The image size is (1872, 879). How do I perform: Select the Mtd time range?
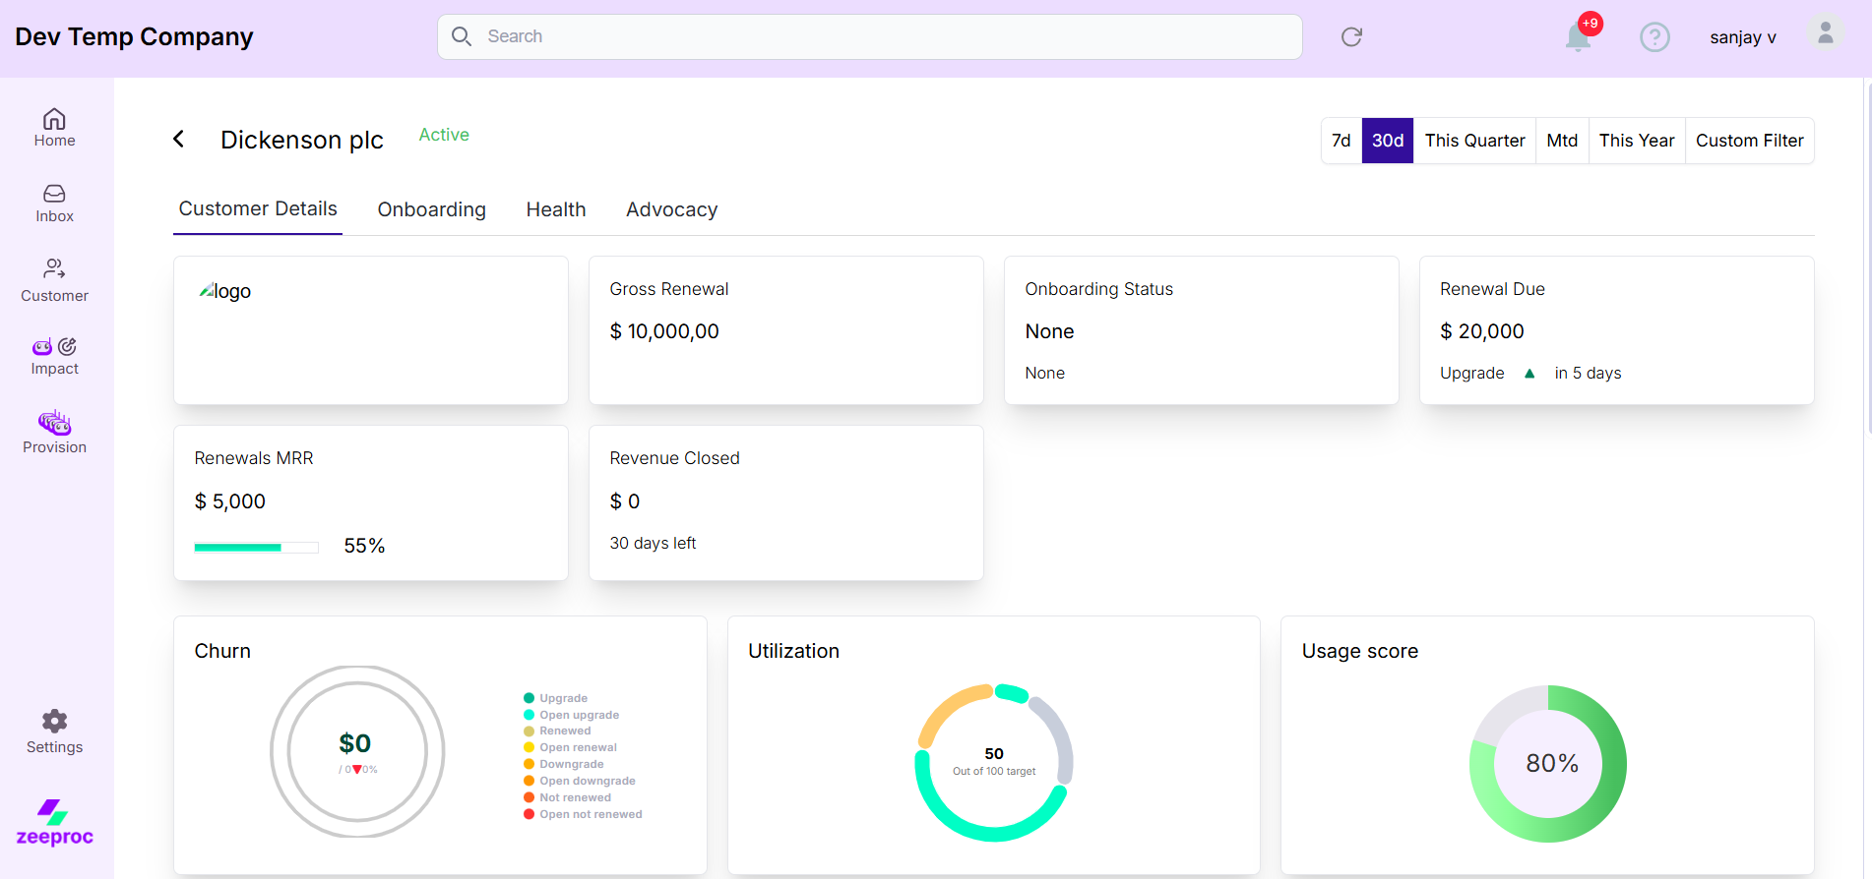click(x=1562, y=141)
